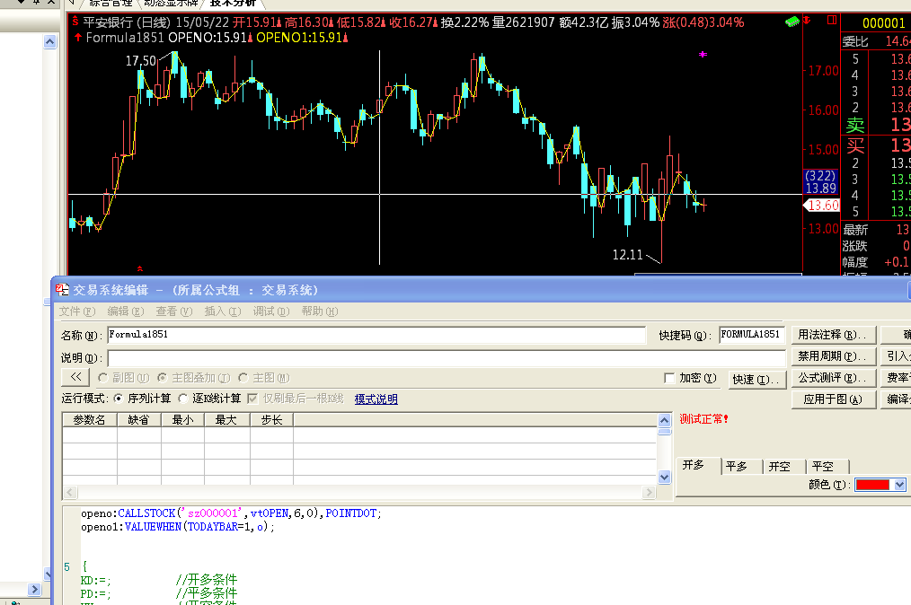Click the 13.89 crosshair price label
911x605 pixels.
tap(820, 189)
